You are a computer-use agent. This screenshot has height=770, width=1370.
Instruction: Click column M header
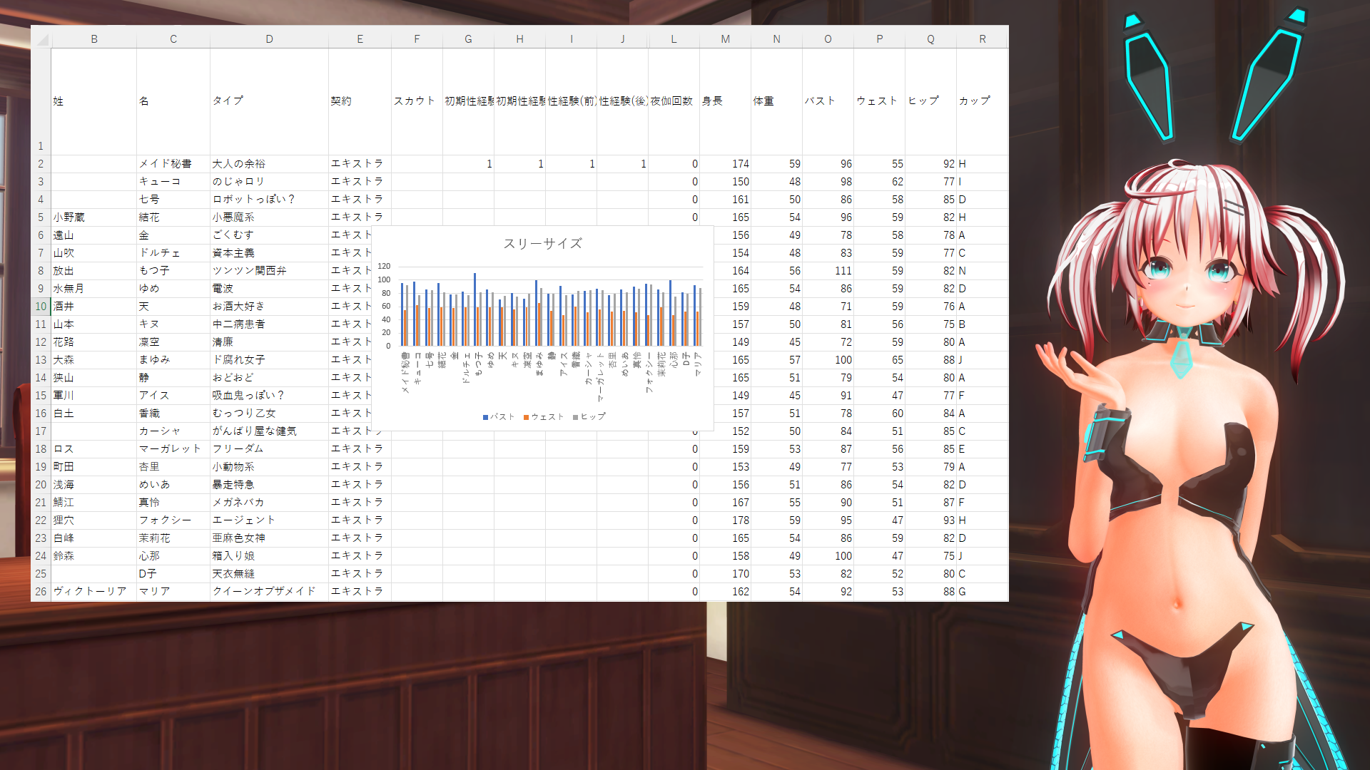725,39
